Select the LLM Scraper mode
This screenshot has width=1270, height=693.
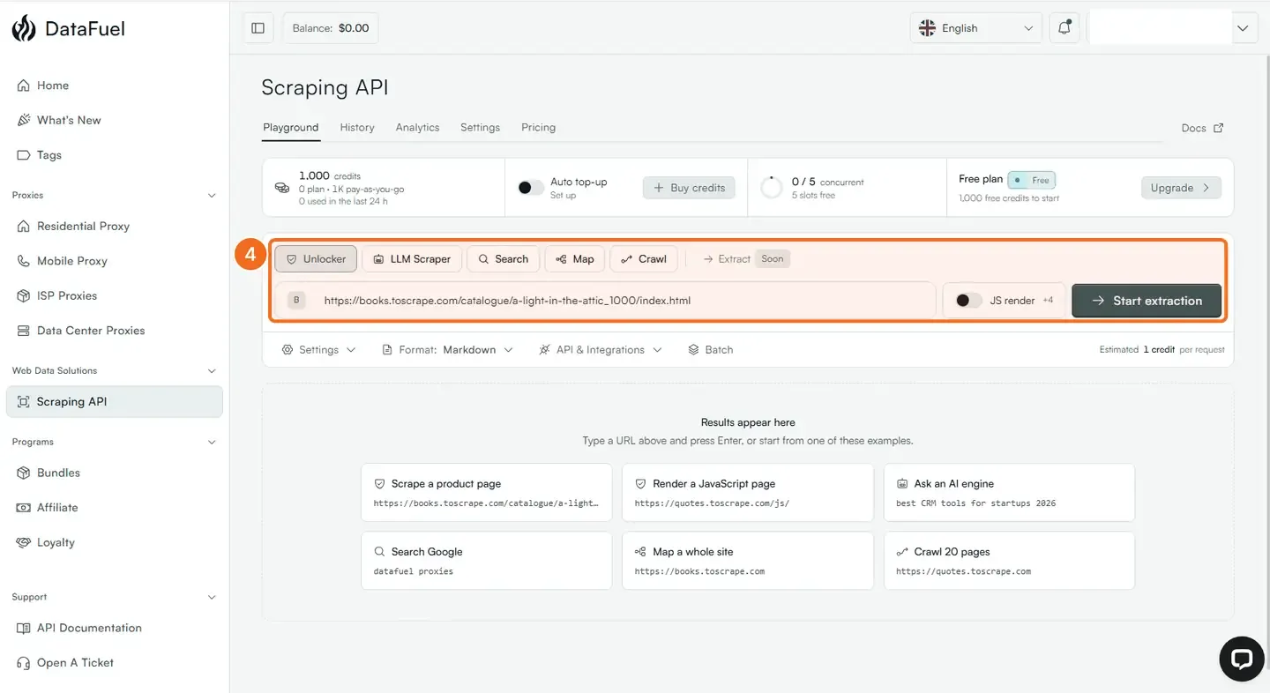412,259
